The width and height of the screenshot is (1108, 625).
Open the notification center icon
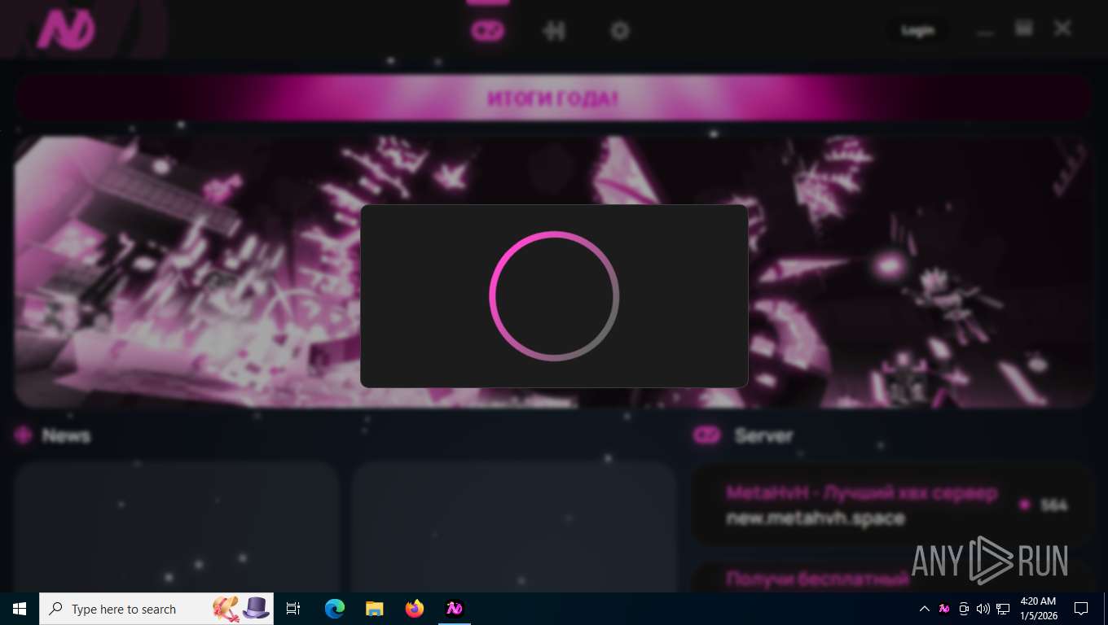pyautogui.click(x=1081, y=609)
